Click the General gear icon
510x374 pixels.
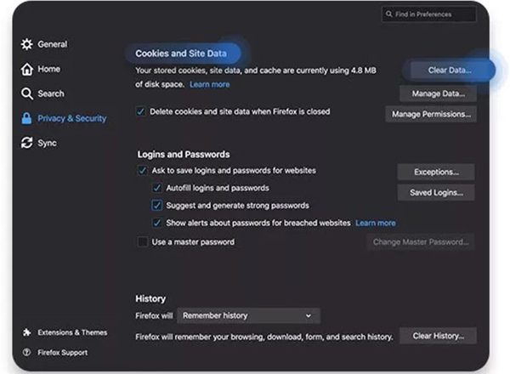coord(26,44)
